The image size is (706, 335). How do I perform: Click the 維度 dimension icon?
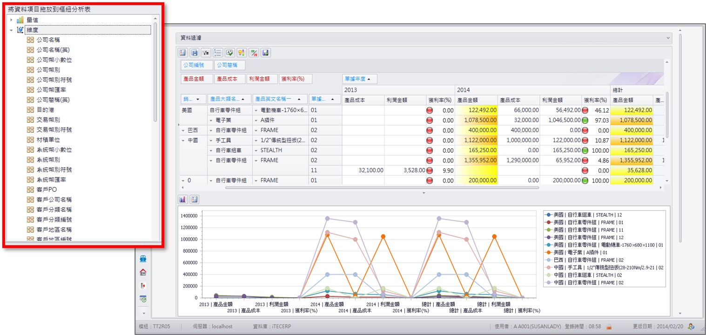coord(20,30)
